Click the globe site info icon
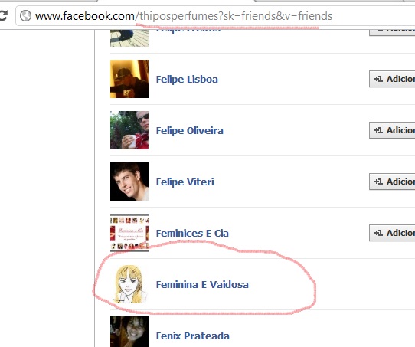The image size is (415, 347). click(26, 16)
